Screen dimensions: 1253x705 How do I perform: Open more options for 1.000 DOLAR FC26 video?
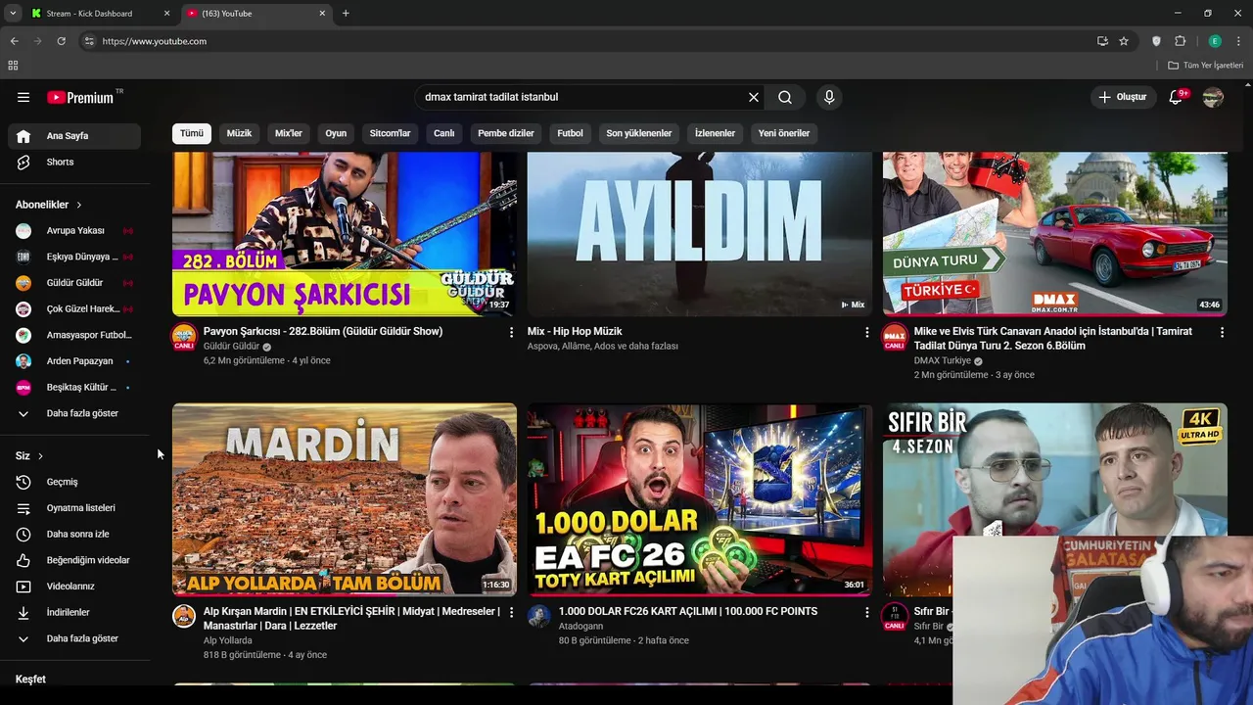[866, 613]
